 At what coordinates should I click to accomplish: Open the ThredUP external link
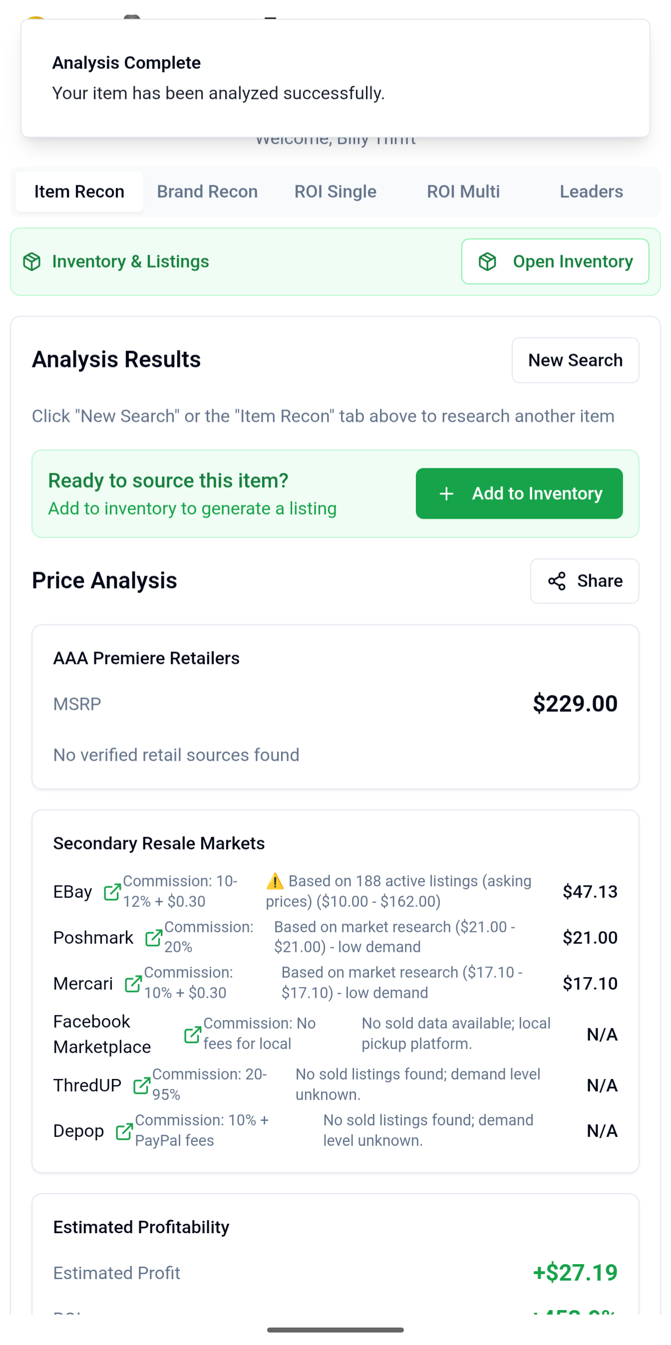coord(141,1085)
